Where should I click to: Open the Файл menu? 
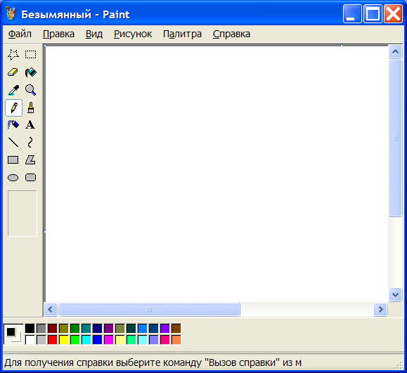pyautogui.click(x=20, y=34)
